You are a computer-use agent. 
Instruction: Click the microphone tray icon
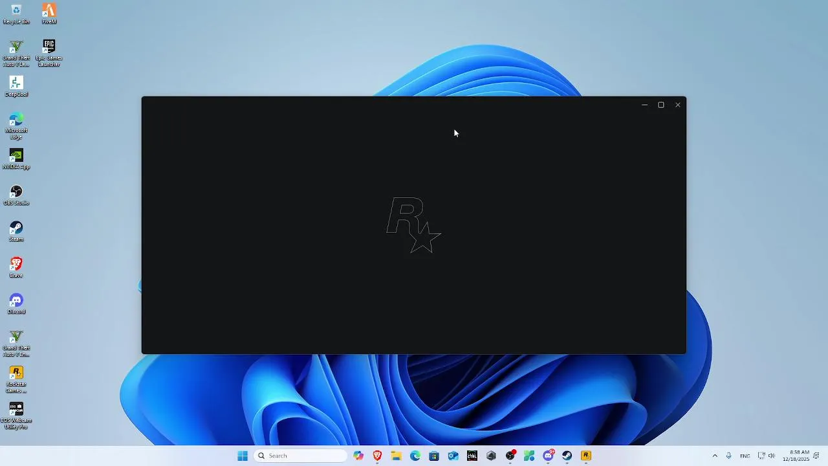point(729,456)
